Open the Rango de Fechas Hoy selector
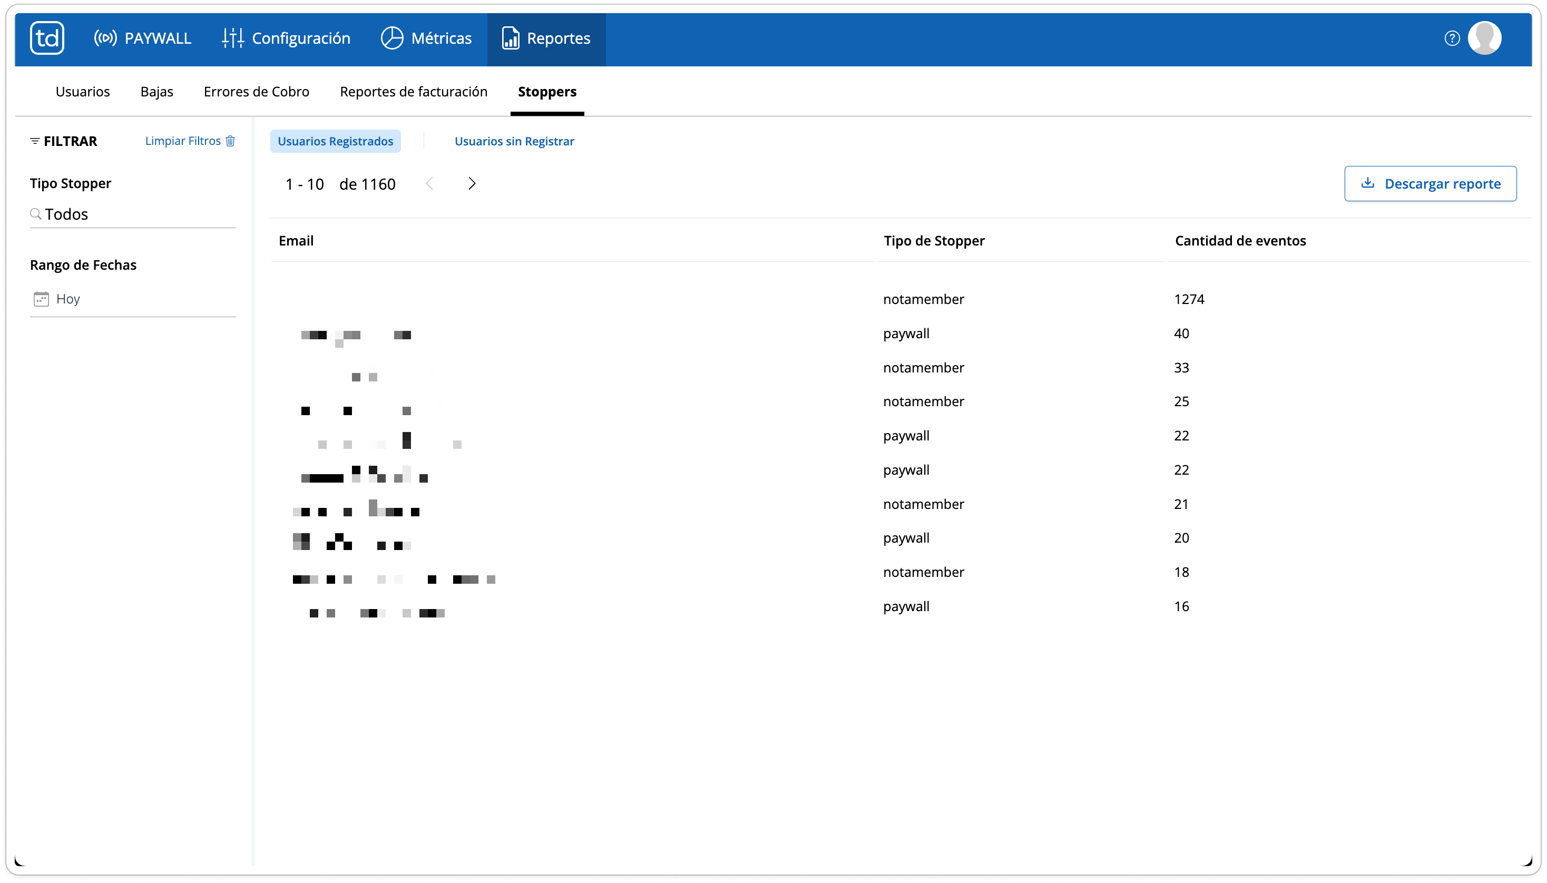1547x883 pixels. point(133,299)
